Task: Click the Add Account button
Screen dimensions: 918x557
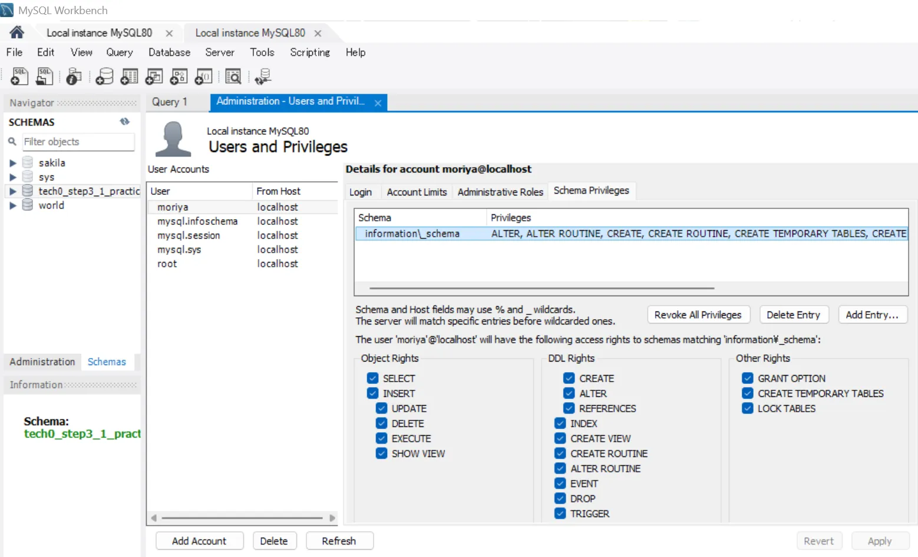Action: tap(199, 541)
